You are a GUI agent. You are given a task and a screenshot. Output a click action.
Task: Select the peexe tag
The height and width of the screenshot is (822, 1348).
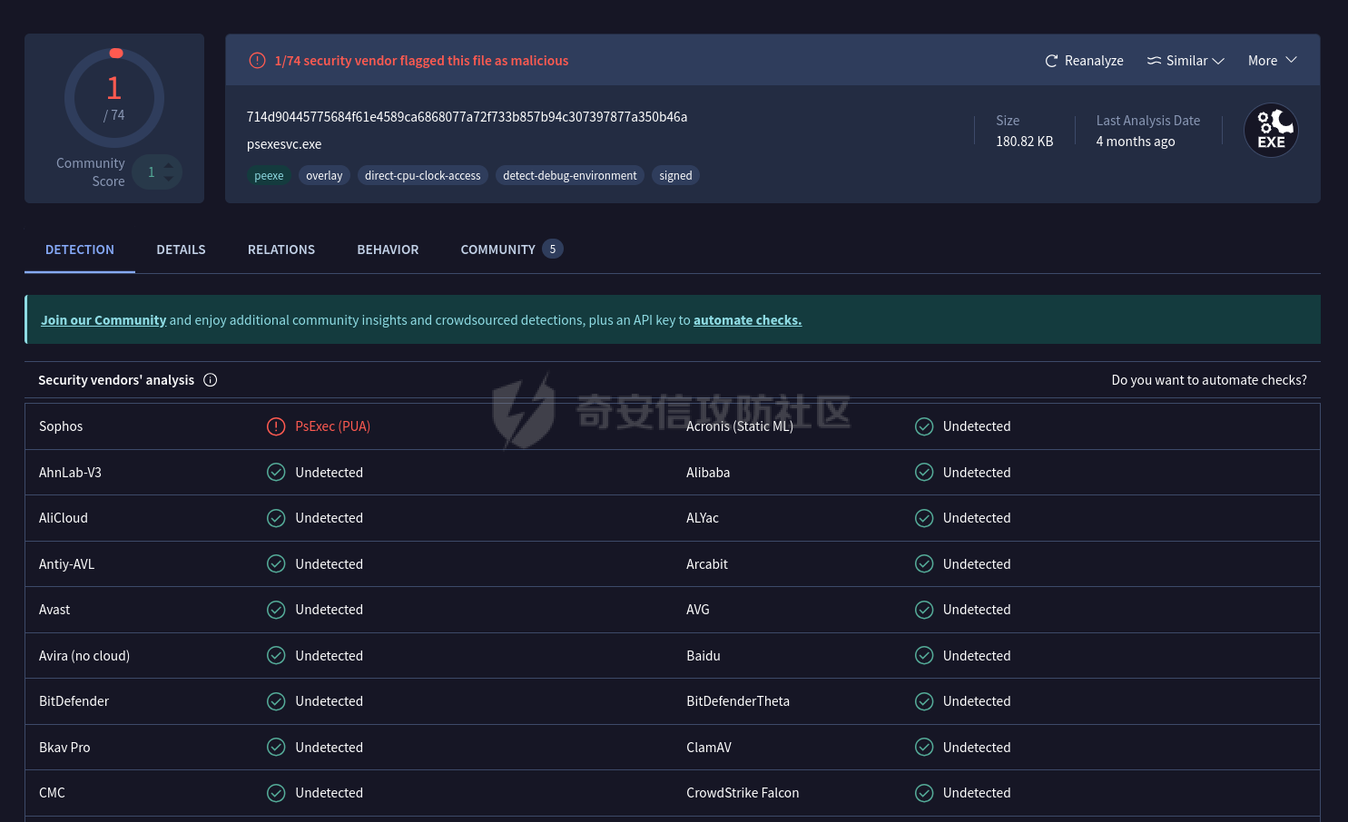(269, 176)
